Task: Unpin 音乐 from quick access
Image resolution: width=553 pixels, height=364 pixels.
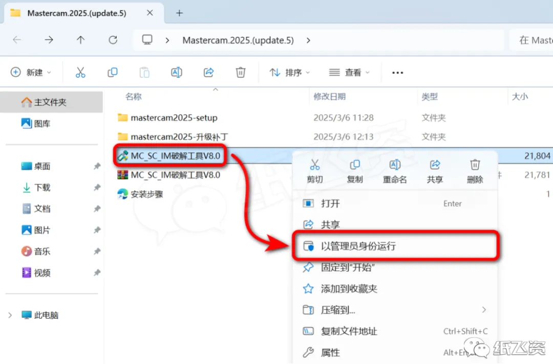Action: point(97,252)
